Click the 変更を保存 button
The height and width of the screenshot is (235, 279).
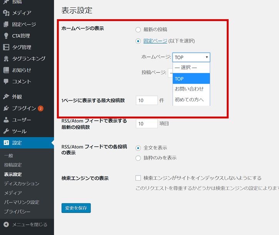(76, 208)
